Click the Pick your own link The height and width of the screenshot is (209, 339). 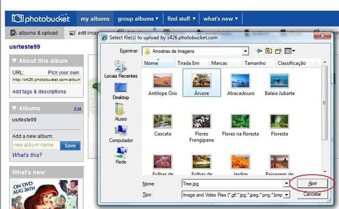point(64,72)
